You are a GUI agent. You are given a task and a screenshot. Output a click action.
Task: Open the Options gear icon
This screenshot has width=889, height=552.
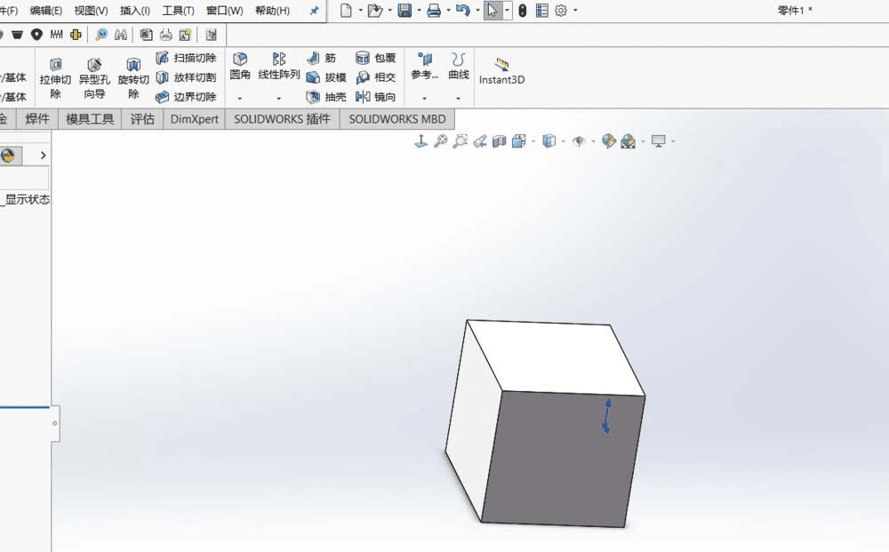click(561, 10)
